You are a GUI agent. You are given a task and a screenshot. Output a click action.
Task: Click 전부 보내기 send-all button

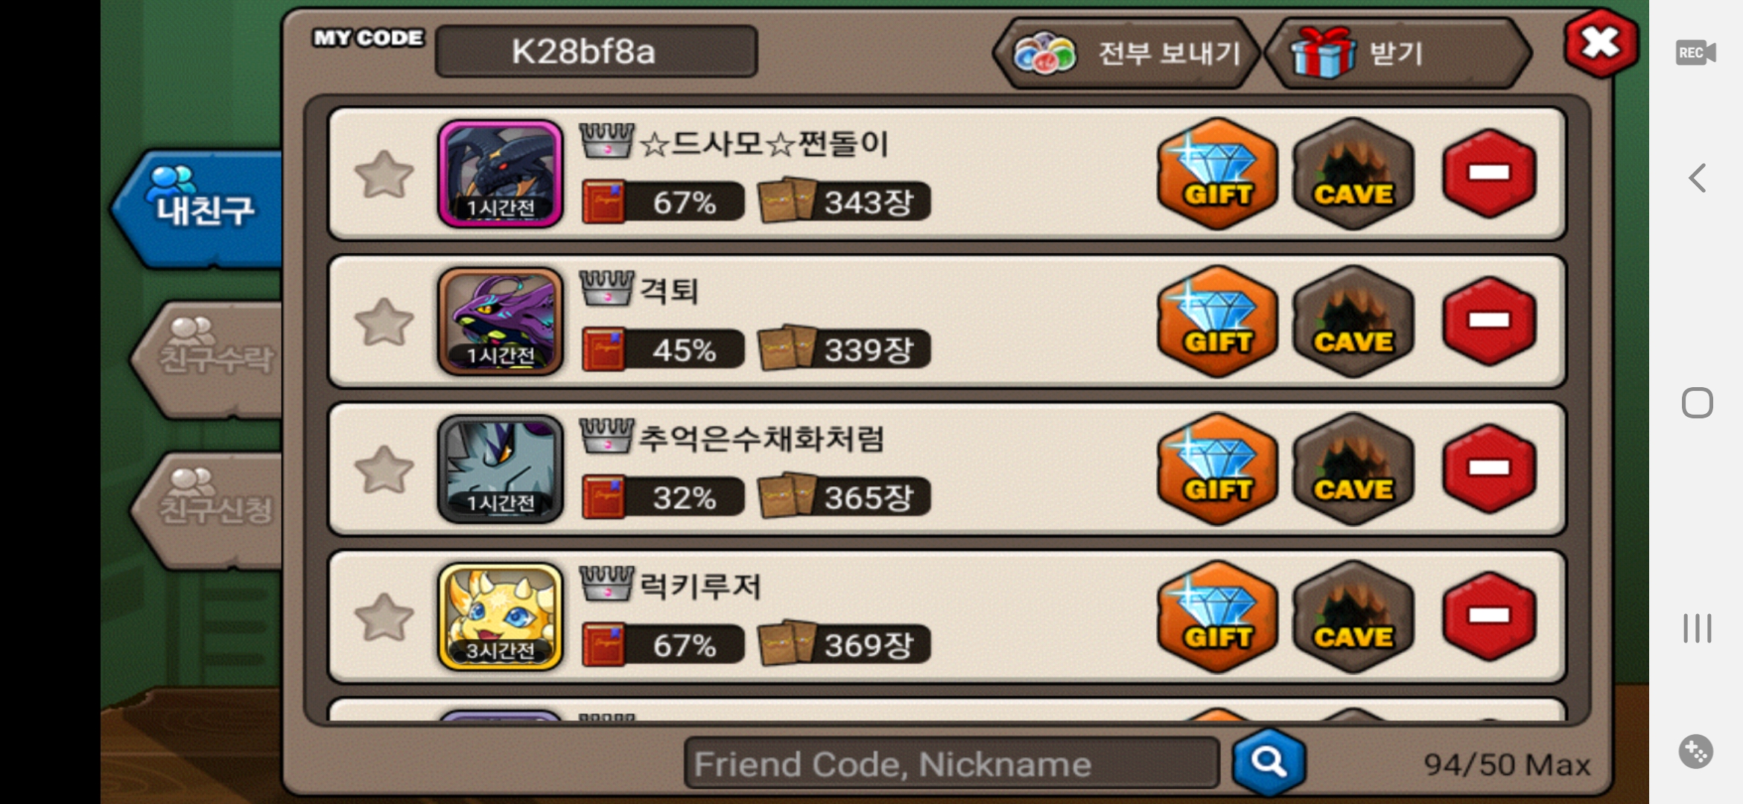1126,54
